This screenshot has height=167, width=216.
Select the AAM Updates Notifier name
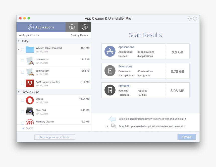[x=48, y=82]
